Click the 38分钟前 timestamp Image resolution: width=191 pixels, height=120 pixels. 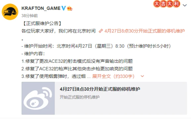pyautogui.click(x=30, y=16)
